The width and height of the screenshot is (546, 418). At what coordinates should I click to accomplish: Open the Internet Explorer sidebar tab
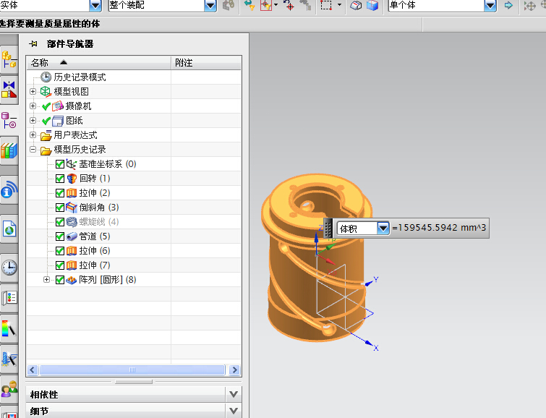[x=9, y=230]
